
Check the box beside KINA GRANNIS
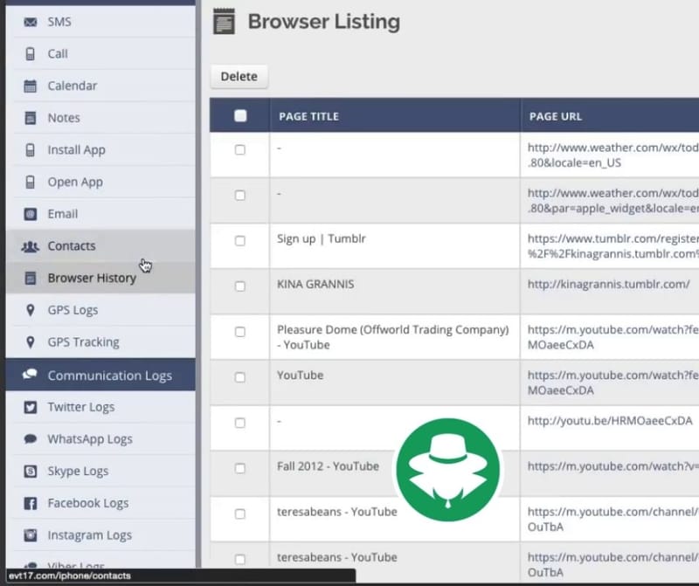coord(239,287)
